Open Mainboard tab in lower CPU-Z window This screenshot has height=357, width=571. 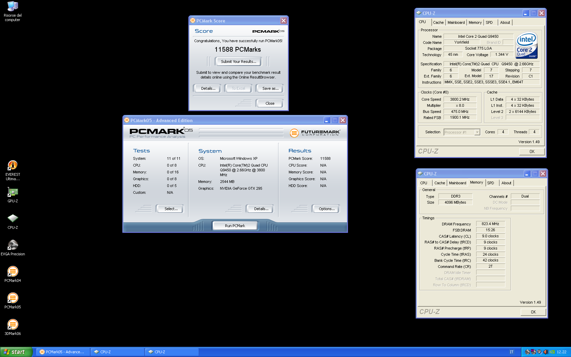click(457, 183)
